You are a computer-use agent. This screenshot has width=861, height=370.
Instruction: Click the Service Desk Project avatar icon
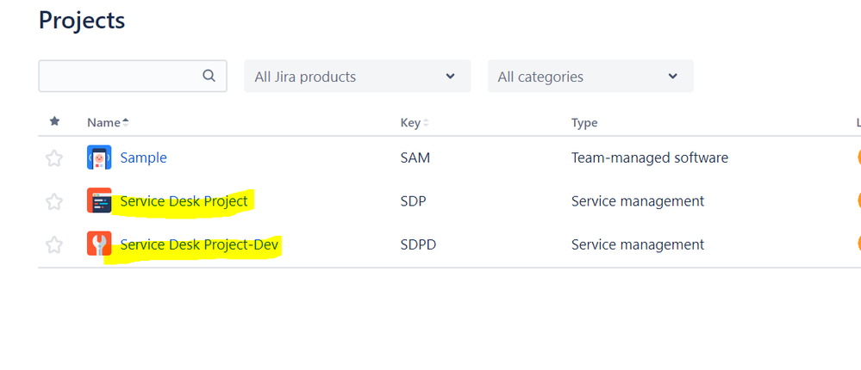point(99,200)
